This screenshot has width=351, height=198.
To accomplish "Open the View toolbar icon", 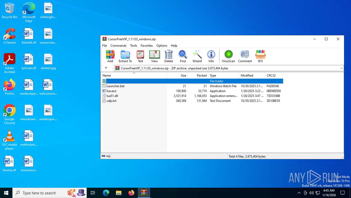I will coord(154,56).
